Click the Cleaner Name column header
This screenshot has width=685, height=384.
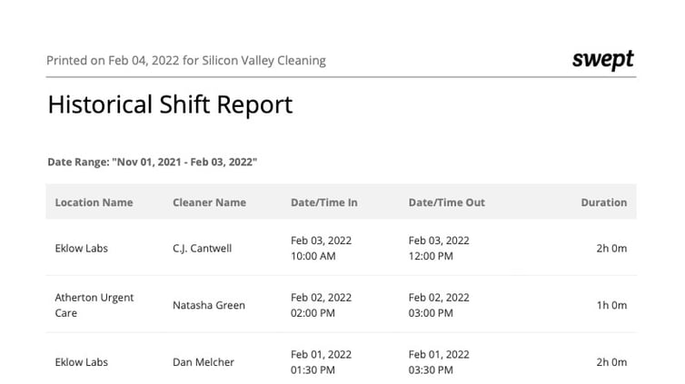point(209,202)
